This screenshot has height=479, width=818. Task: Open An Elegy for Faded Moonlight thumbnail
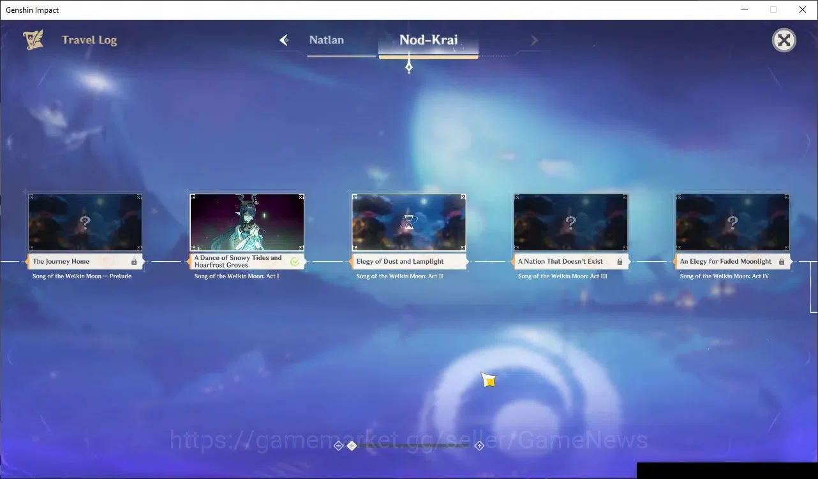pos(732,222)
